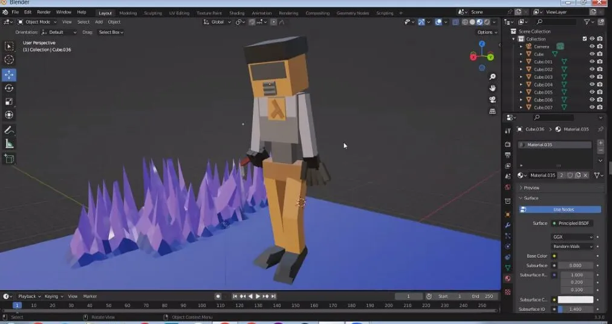Switch to solid viewport shading
This screenshot has height=324, width=612.
click(x=472, y=22)
